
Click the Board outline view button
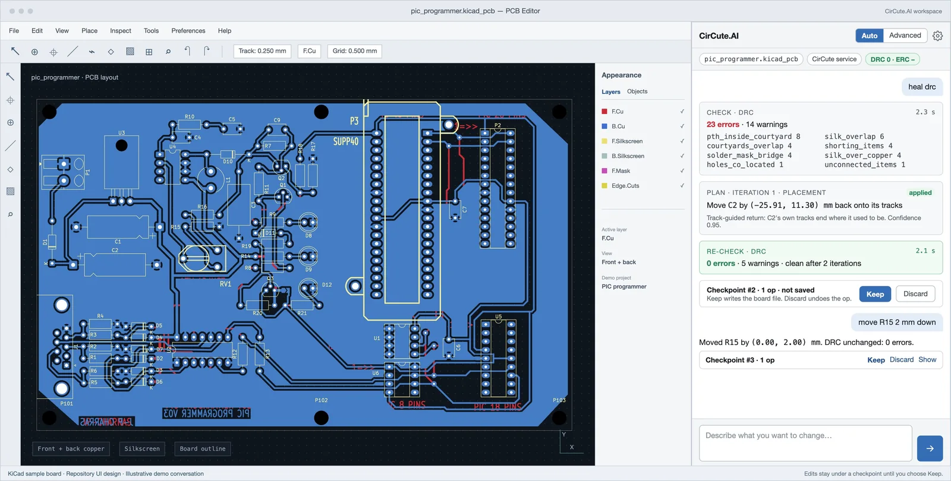[x=203, y=449]
